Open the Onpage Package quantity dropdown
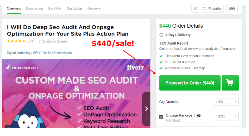This screenshot has width=249, height=136. 226,116
